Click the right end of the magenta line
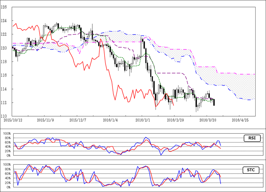The image size is (266, 192). [x=254, y=74]
